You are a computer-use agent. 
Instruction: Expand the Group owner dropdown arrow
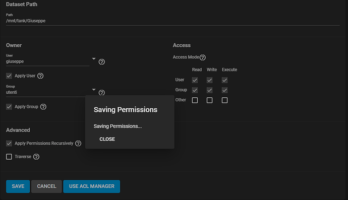[x=94, y=90]
